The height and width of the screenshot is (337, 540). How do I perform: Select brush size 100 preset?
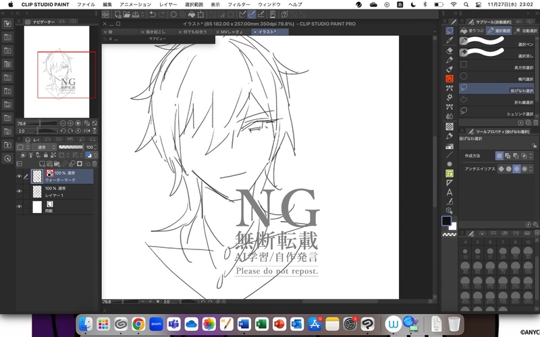click(x=528, y=266)
